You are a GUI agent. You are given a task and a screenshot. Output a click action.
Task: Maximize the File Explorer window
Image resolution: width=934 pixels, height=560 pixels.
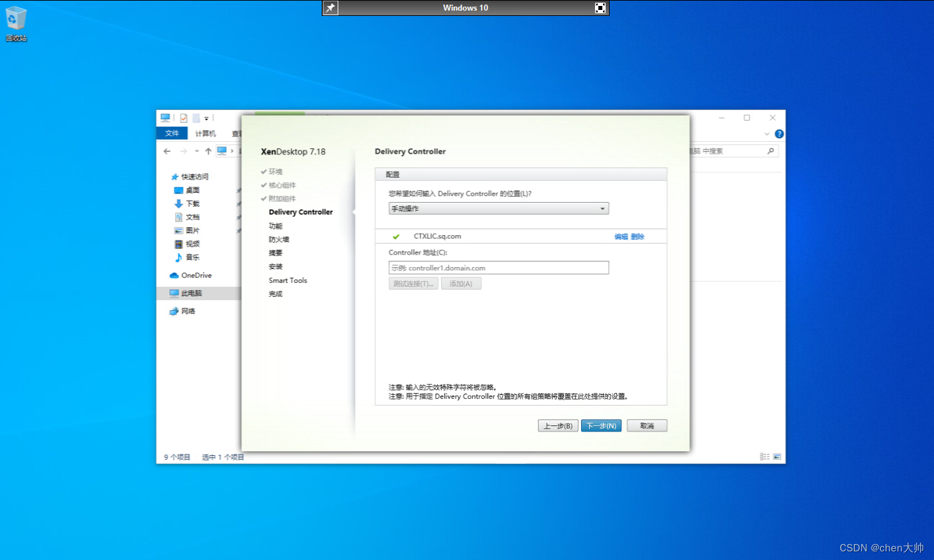(747, 118)
